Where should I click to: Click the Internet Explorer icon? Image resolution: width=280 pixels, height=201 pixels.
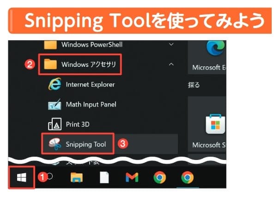pyautogui.click(x=55, y=84)
